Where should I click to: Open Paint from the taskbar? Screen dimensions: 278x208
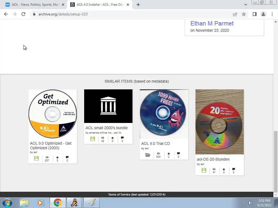[x=91, y=203]
